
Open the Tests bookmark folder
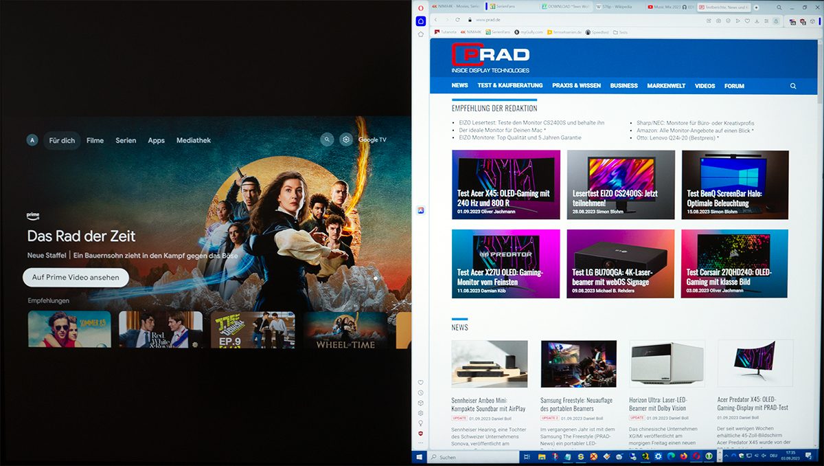[620, 32]
